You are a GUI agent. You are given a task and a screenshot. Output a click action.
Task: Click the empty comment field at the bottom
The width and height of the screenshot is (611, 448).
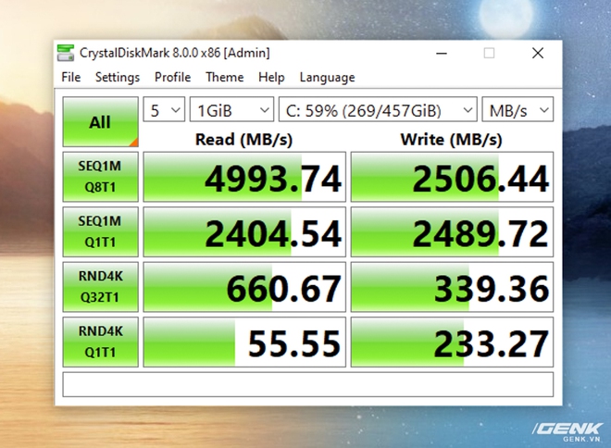(308, 384)
